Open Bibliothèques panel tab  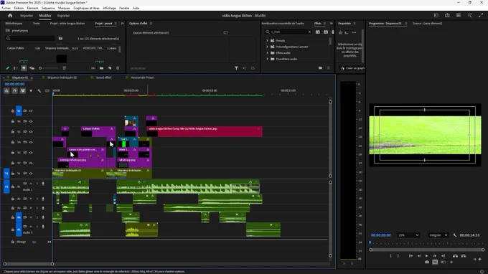14,24
